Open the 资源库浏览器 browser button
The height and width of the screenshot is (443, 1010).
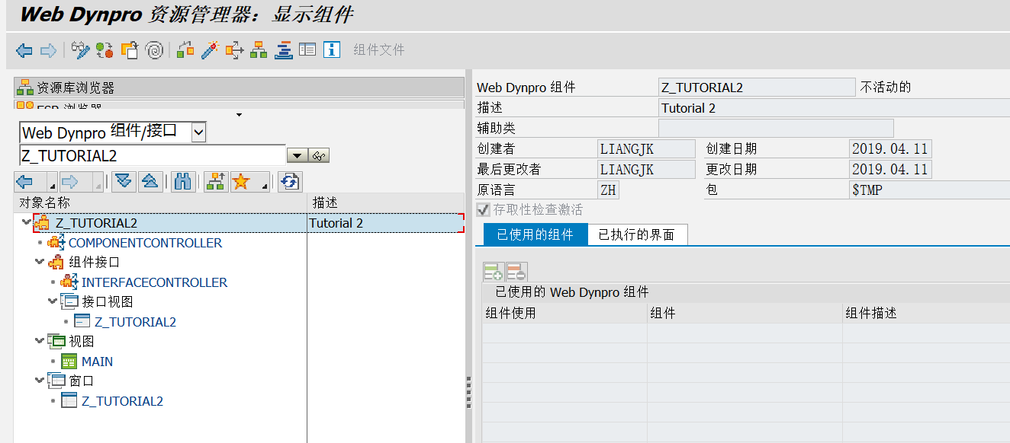point(239,88)
